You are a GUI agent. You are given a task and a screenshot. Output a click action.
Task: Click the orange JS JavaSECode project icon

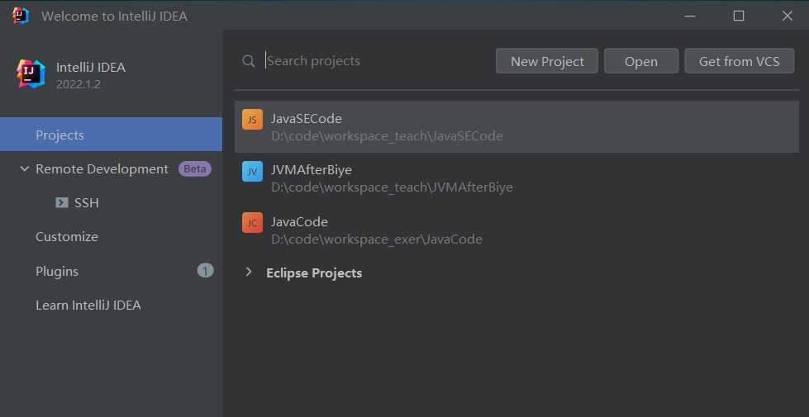(252, 120)
